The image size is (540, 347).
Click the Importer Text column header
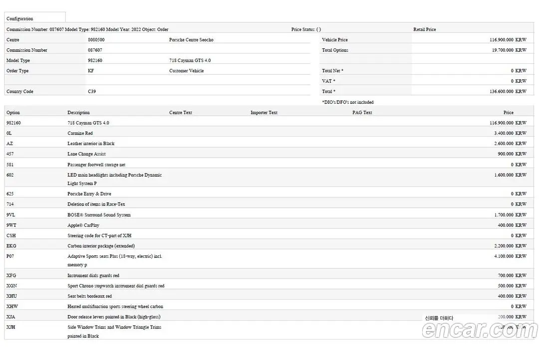(264, 113)
